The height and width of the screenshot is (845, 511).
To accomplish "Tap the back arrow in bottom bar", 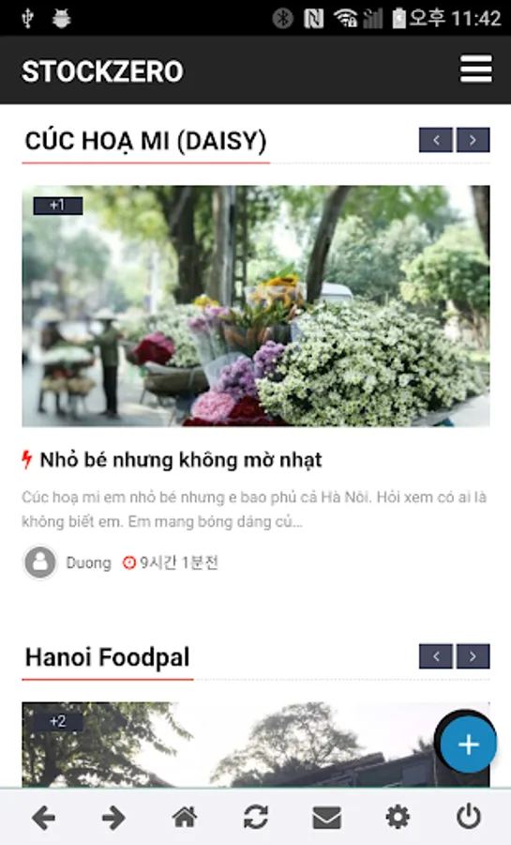I will tap(43, 818).
